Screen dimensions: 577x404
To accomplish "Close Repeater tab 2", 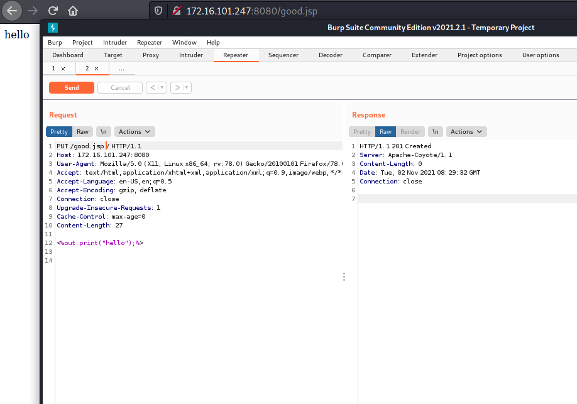I will pyautogui.click(x=96, y=69).
